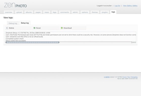Viewport: 141px width, 96px height.
Task: Click the 'Completed system check' log line
Action: 15,39
